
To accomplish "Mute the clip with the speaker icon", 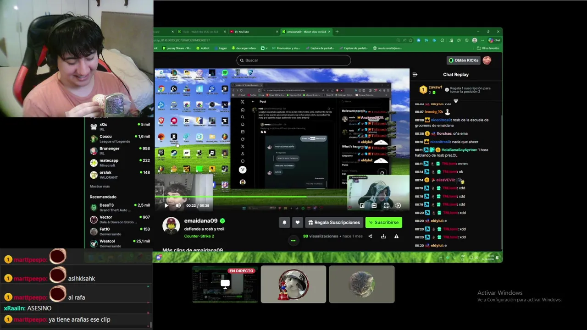I will (178, 205).
